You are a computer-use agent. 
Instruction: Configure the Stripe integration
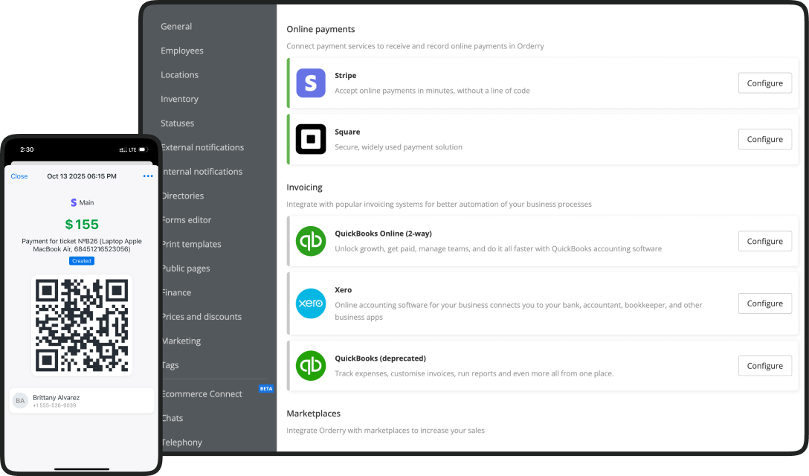point(764,83)
